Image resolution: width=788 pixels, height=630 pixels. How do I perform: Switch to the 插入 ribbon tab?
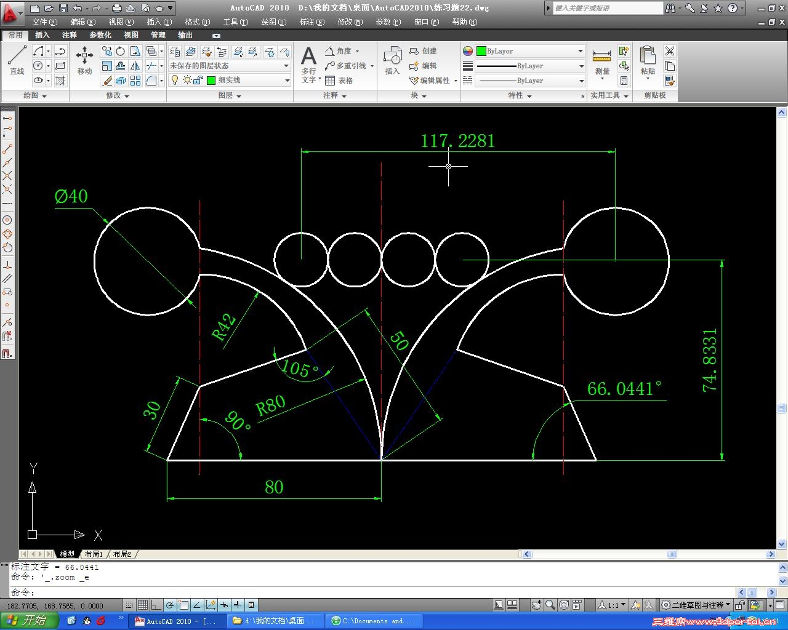[x=42, y=35]
